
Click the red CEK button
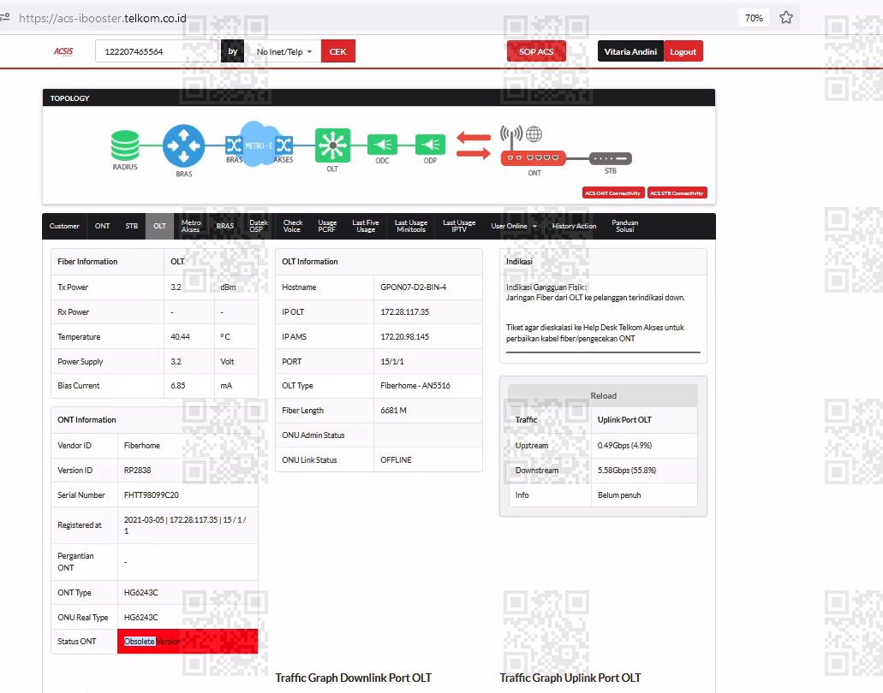click(338, 51)
